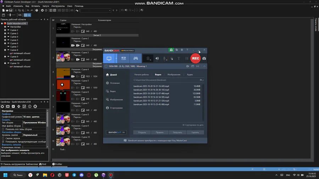This screenshot has width=319, height=179.
Task: Switch to the Аудио tab in Bandicam
Action: click(x=190, y=75)
